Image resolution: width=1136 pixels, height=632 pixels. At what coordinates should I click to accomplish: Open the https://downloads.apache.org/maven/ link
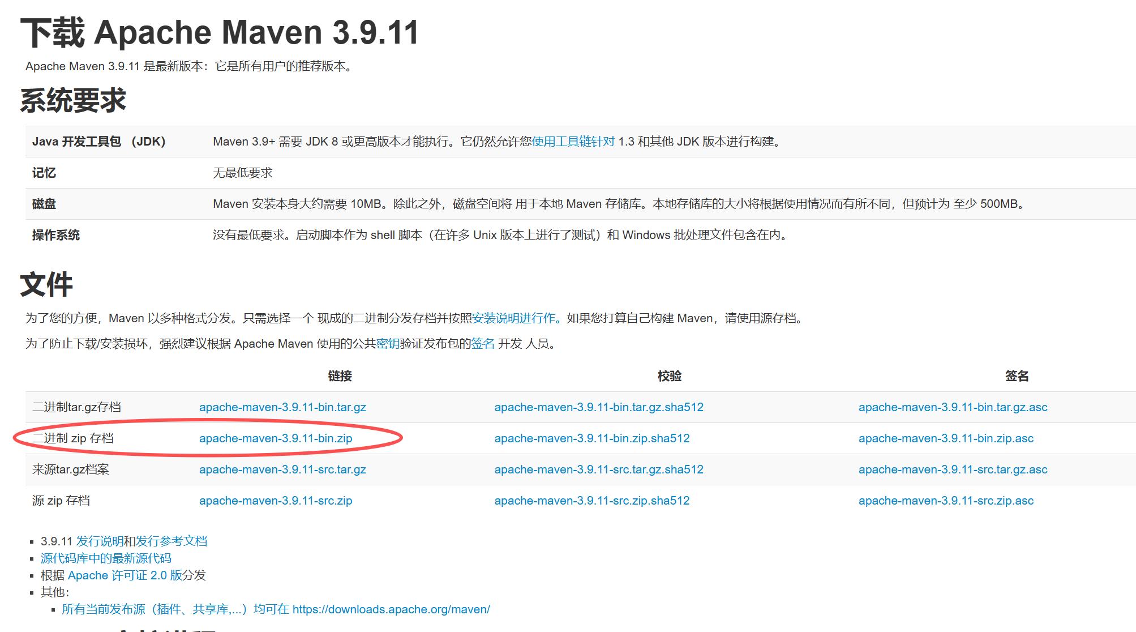[x=391, y=609]
